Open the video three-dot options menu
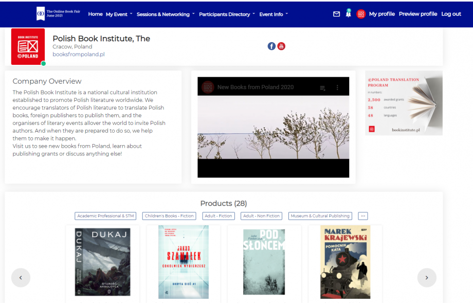The height and width of the screenshot is (305, 473). 338,87
